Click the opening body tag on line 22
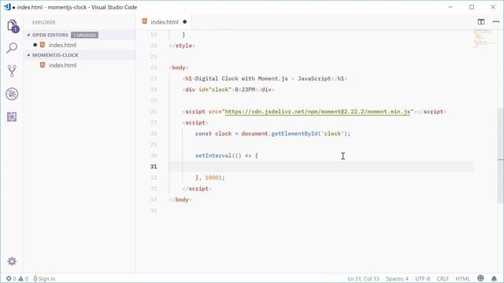This screenshot has height=283, width=504. [179, 68]
